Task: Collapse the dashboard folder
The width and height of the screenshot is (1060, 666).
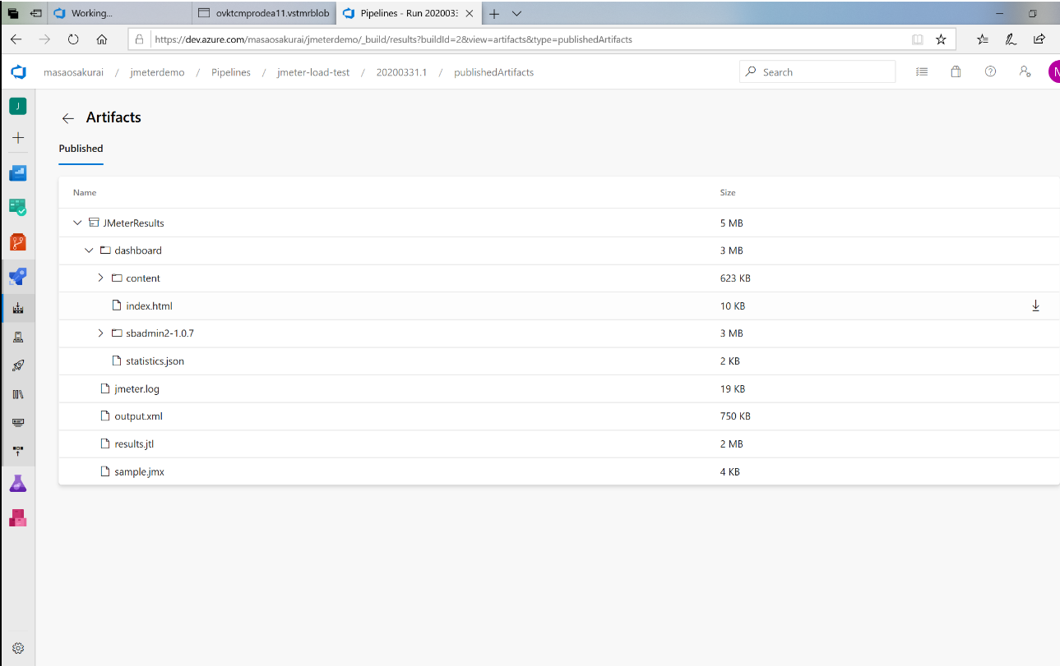Action: pyautogui.click(x=89, y=250)
